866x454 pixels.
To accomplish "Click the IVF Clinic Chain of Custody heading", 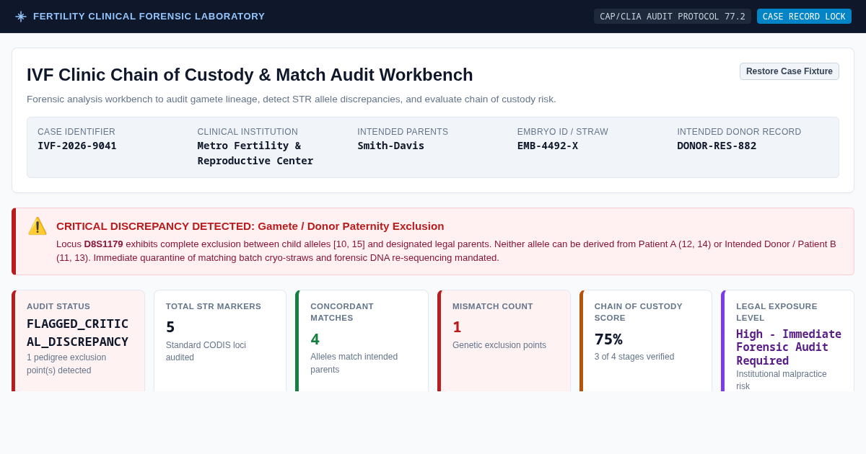I will pyautogui.click(x=250, y=75).
